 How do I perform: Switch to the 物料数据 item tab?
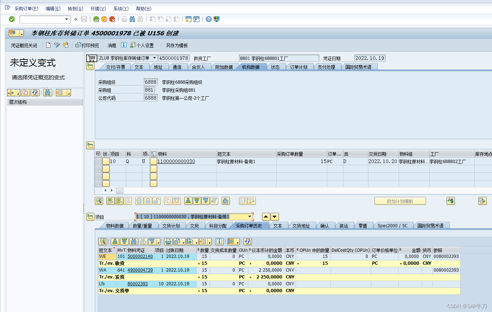click(115, 226)
